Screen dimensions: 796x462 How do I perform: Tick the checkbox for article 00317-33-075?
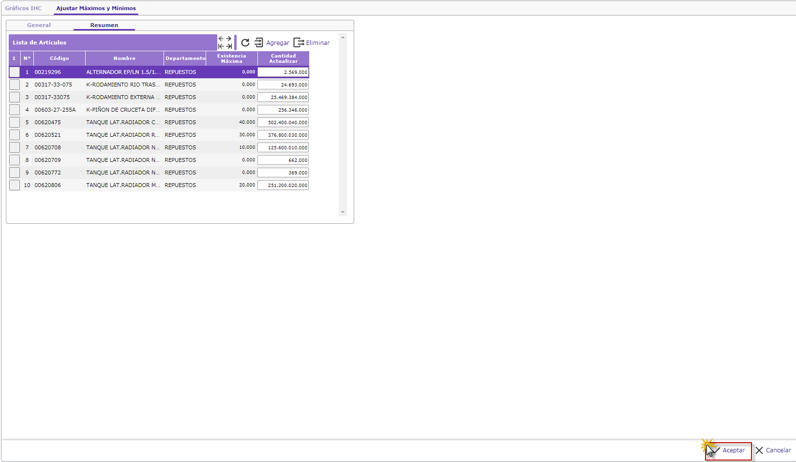click(x=15, y=85)
